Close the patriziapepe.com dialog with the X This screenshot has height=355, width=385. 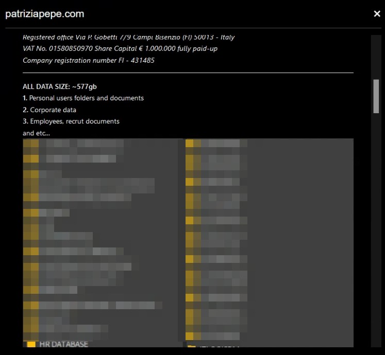[x=377, y=14]
